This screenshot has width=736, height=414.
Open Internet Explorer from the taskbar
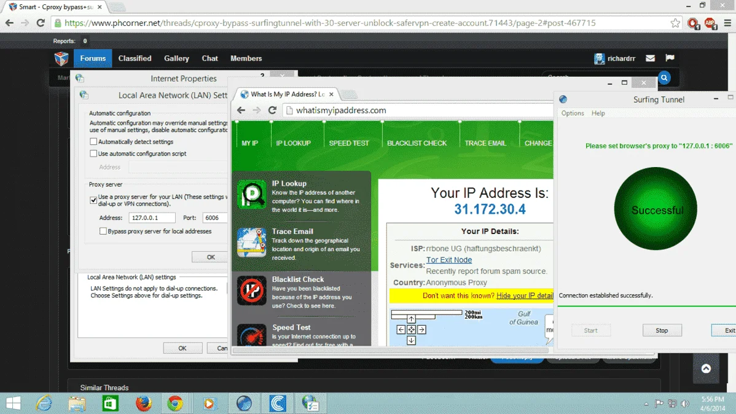click(x=45, y=403)
